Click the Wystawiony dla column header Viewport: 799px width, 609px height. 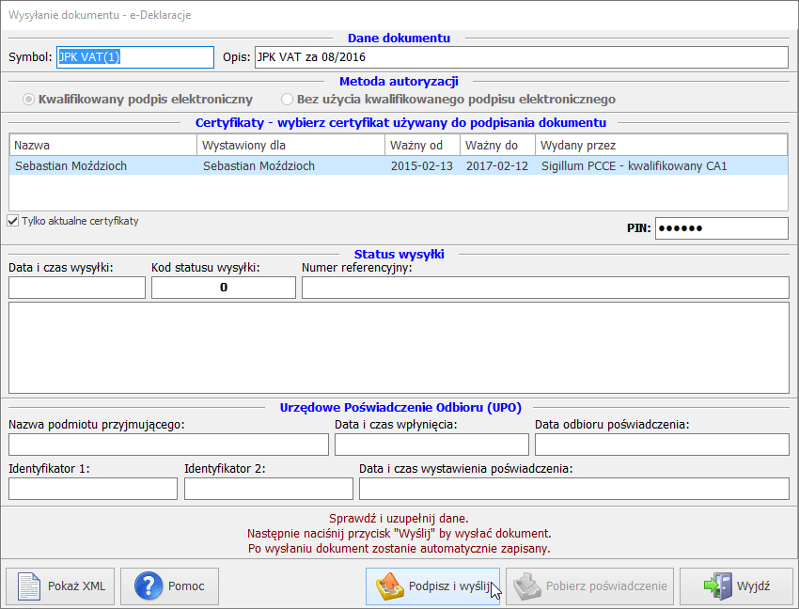(x=290, y=146)
